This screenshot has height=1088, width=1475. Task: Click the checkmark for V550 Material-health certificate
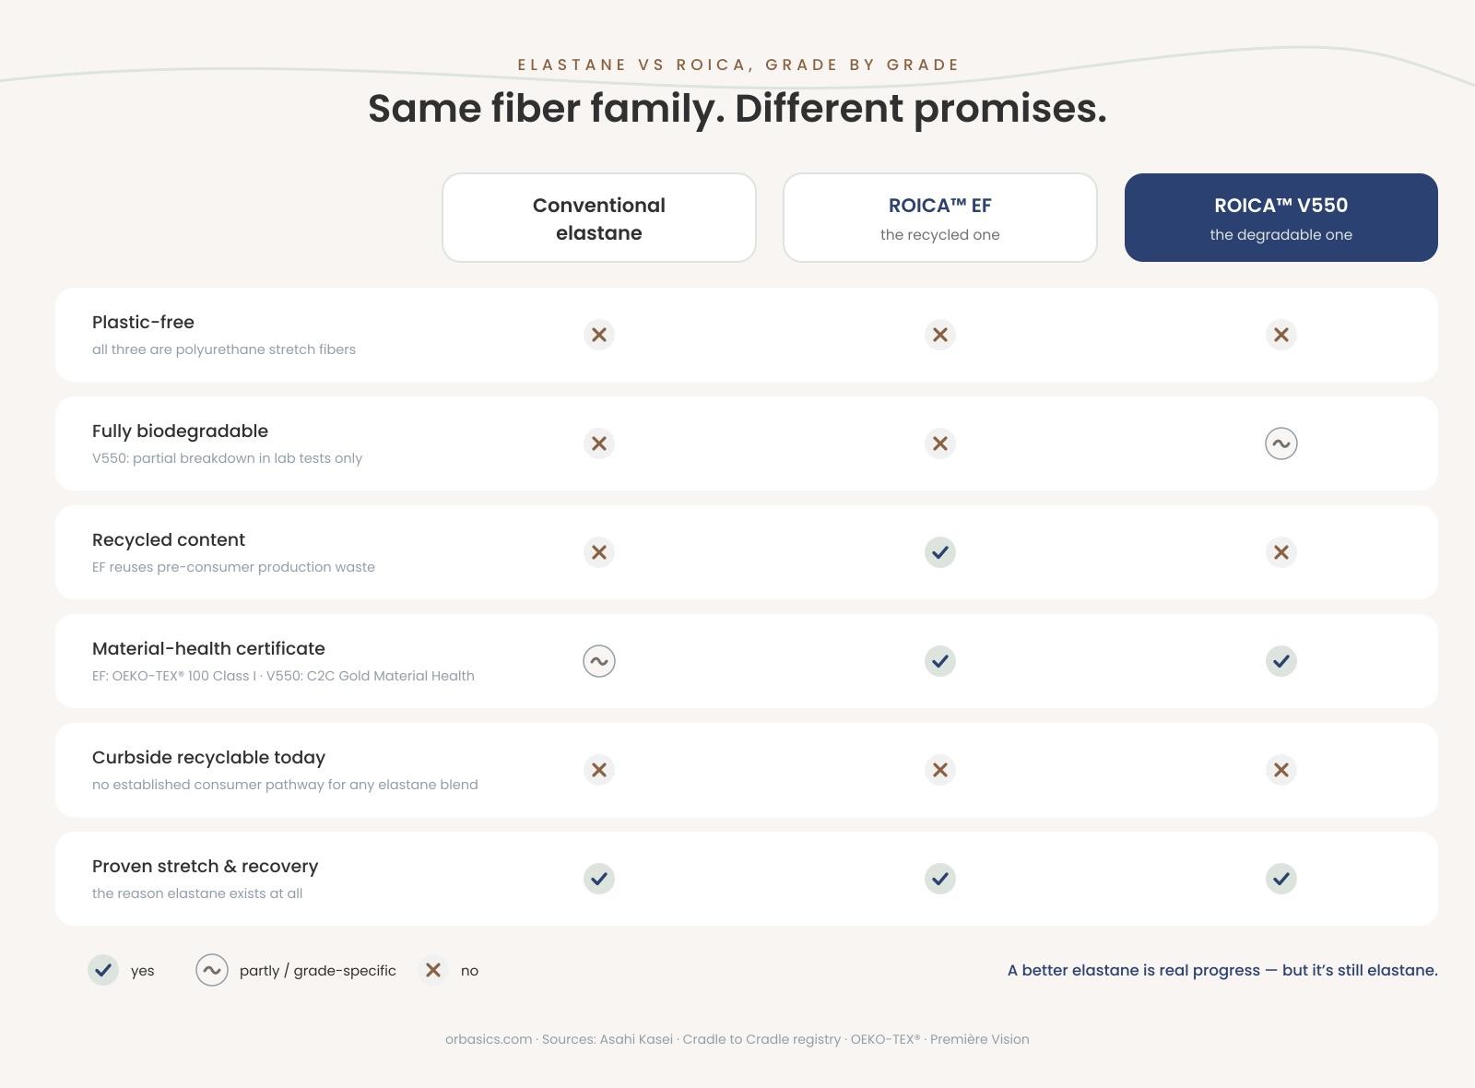[x=1281, y=661]
